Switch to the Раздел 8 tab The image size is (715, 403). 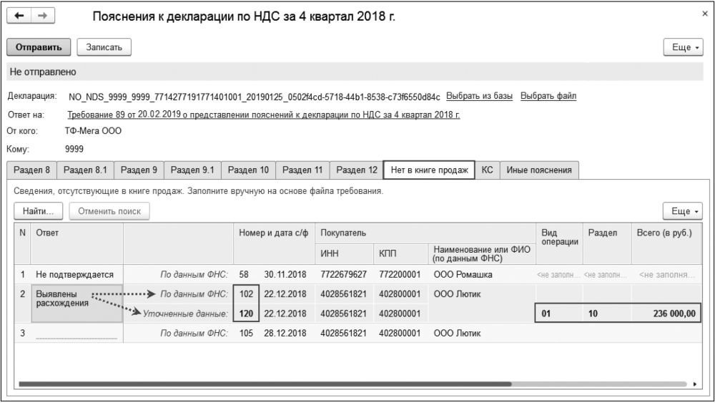31,170
